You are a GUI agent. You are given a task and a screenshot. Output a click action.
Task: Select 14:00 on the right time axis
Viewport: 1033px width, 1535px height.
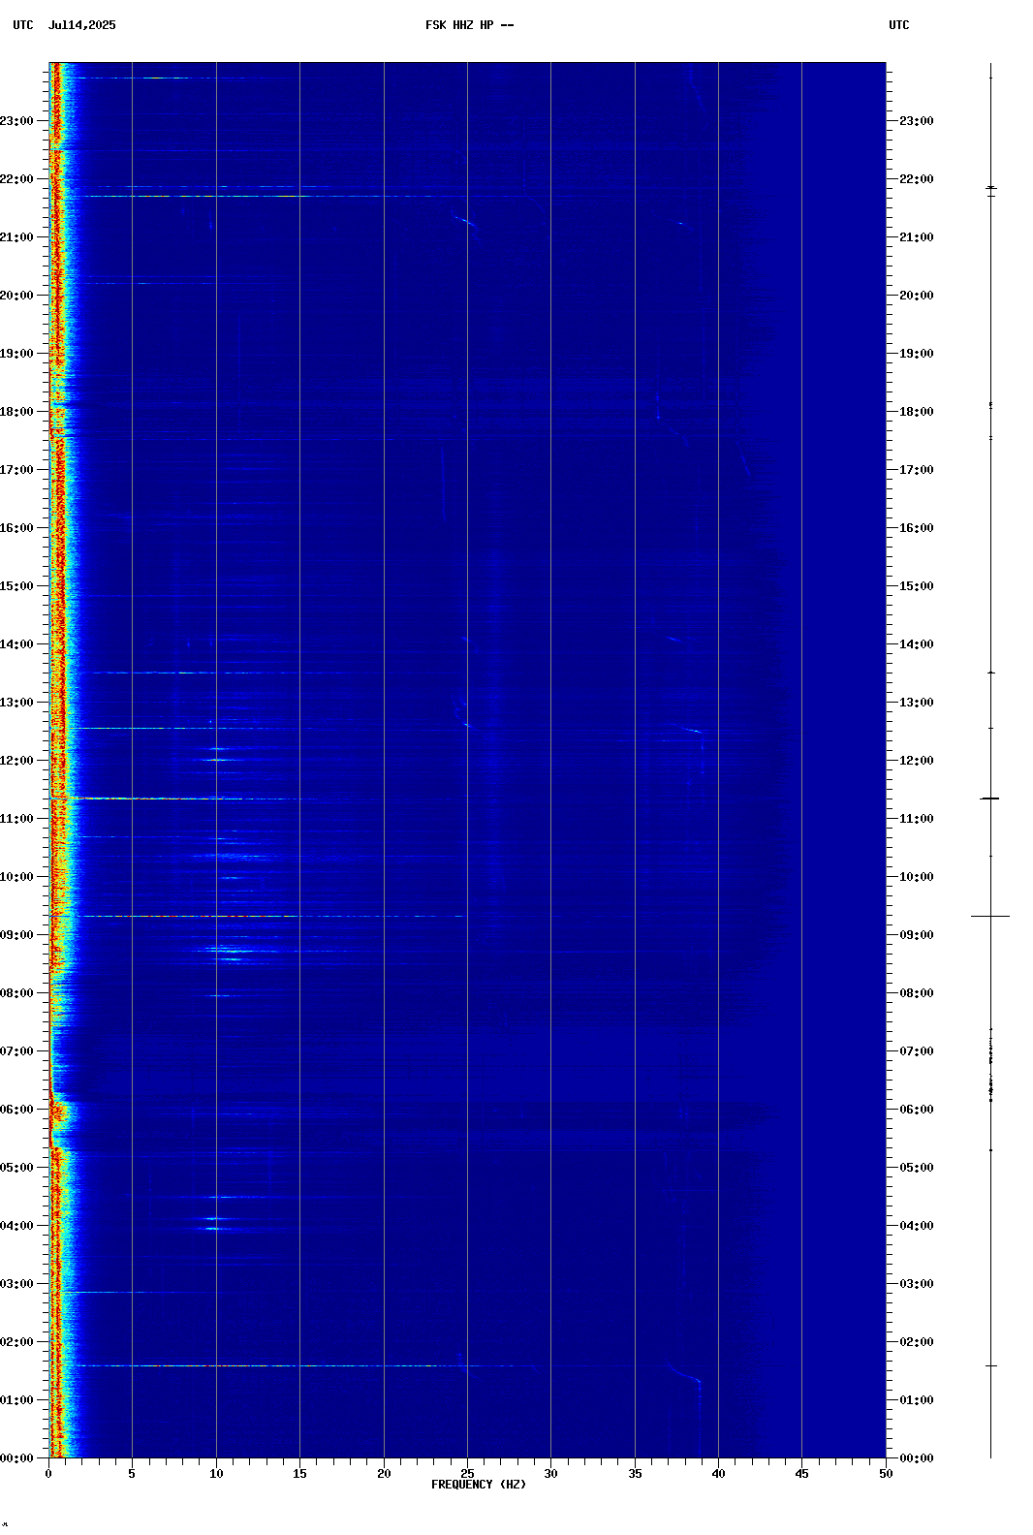pos(917,644)
